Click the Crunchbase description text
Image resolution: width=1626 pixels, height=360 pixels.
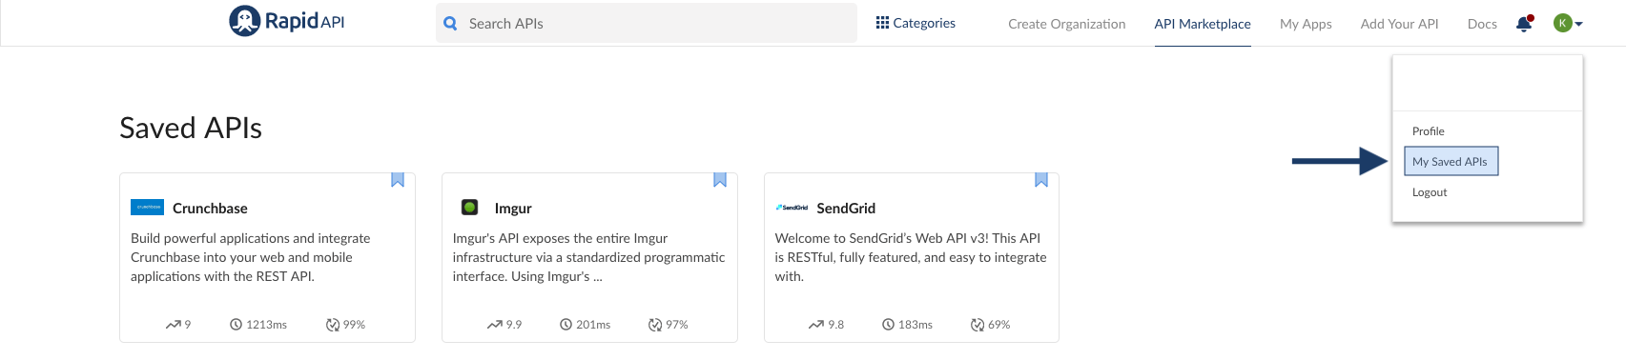251,257
